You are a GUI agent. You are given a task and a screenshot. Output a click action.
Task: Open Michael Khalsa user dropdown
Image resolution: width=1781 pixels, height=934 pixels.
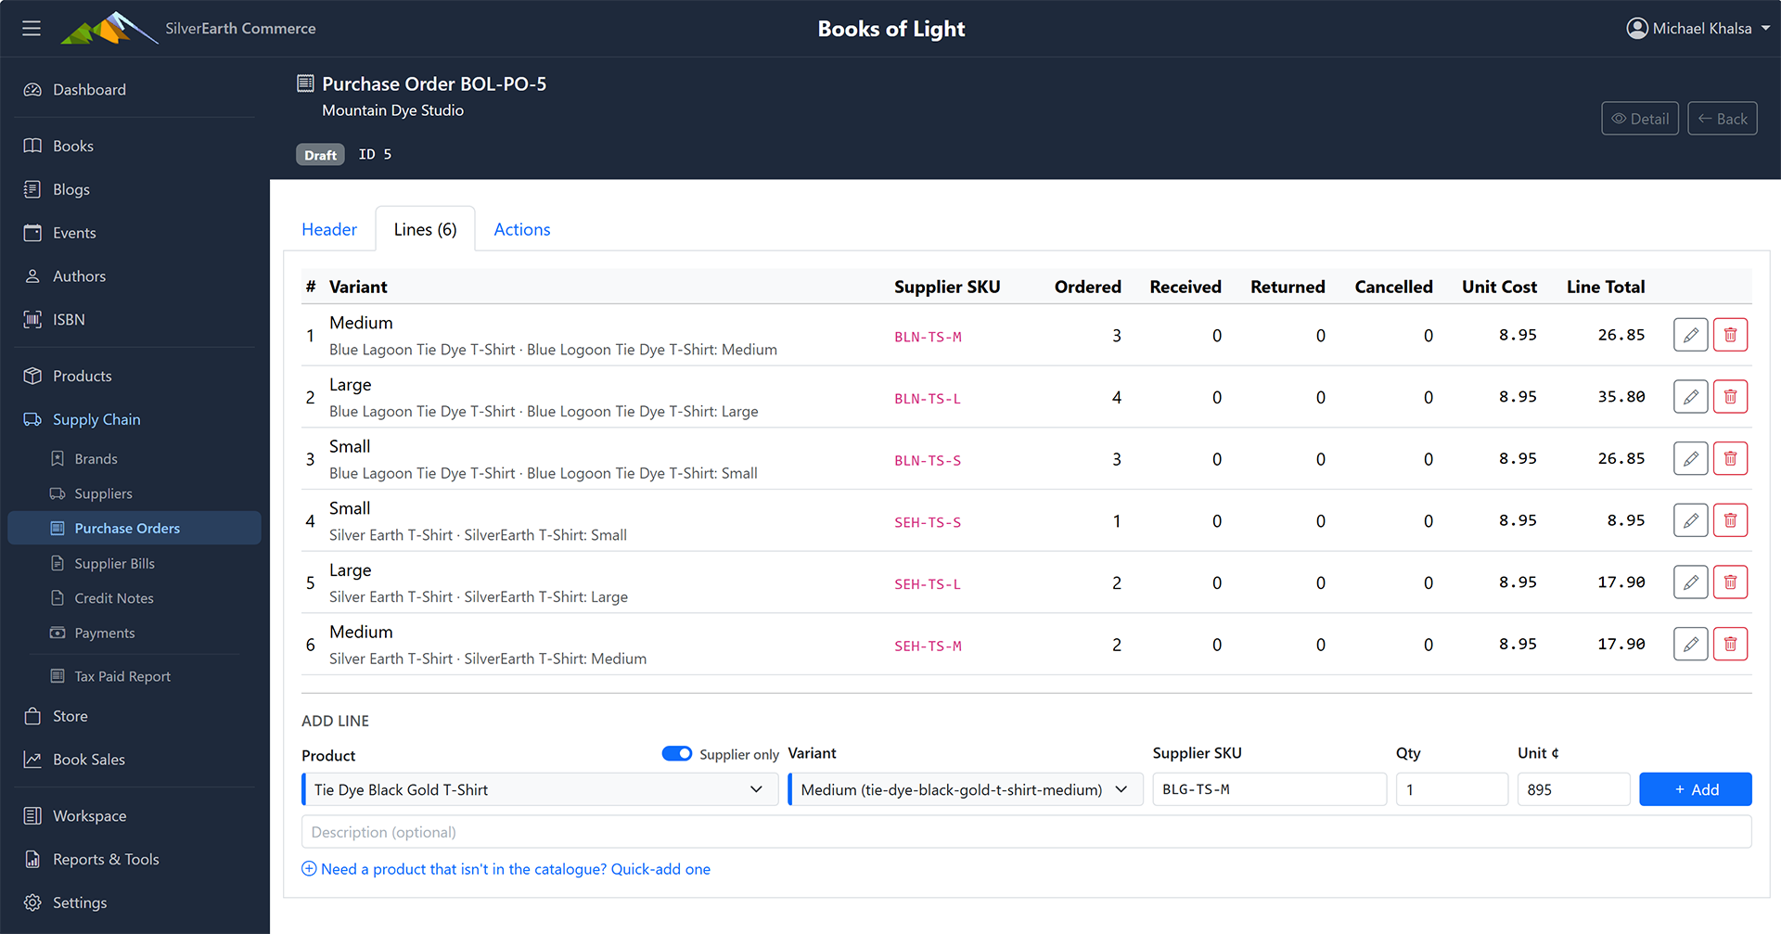[x=1698, y=29]
